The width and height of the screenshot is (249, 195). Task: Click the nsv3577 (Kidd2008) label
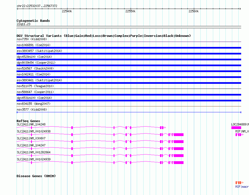click(32, 110)
